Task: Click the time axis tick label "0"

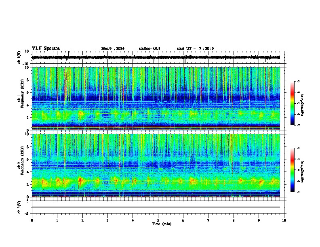Action: coord(32,220)
